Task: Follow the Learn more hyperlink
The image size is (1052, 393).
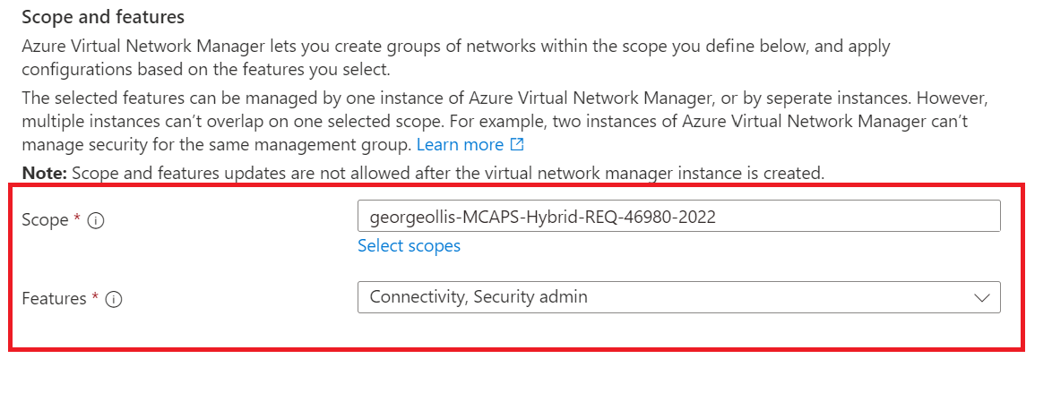Action: pyautogui.click(x=460, y=144)
